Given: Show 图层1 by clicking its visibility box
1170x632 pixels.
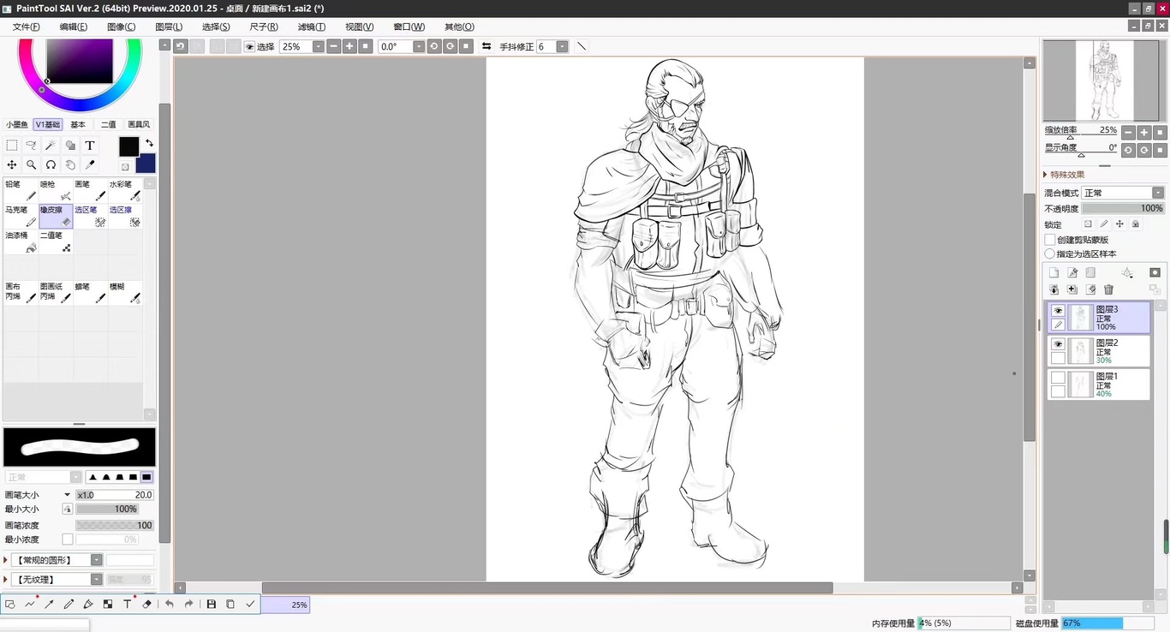Looking at the screenshot, I should tap(1059, 378).
